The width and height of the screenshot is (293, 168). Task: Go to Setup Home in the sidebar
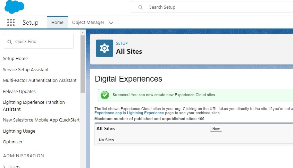click(15, 59)
